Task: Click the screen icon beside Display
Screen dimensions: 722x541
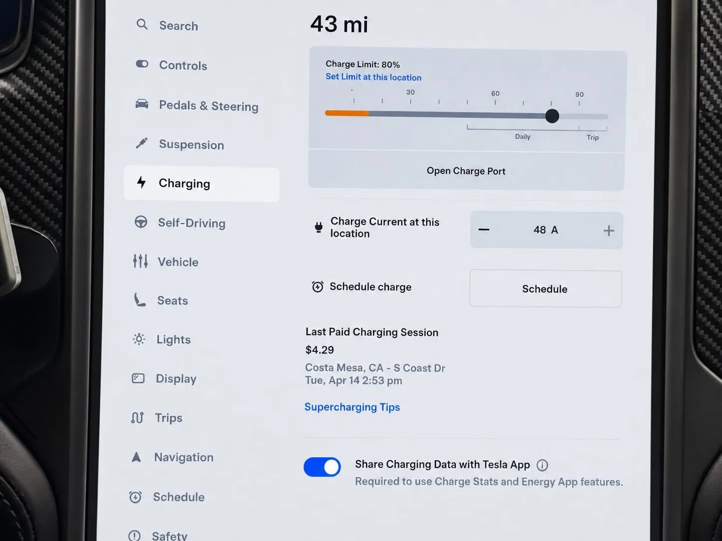Action: point(138,378)
